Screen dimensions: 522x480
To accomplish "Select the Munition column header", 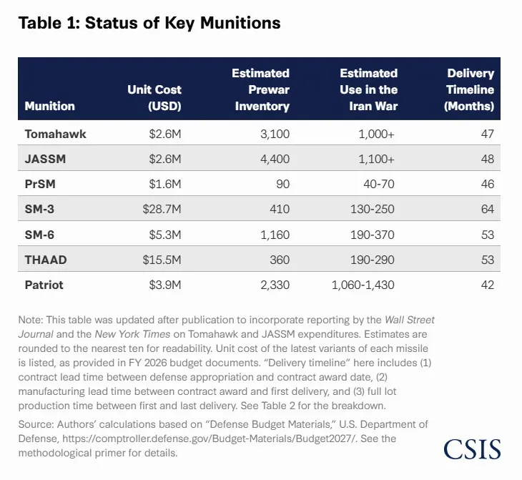I will point(49,106).
